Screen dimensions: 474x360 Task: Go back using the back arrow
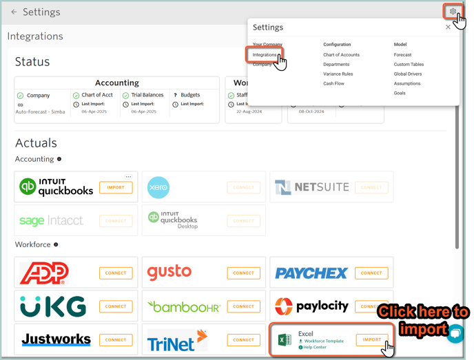tap(14, 12)
